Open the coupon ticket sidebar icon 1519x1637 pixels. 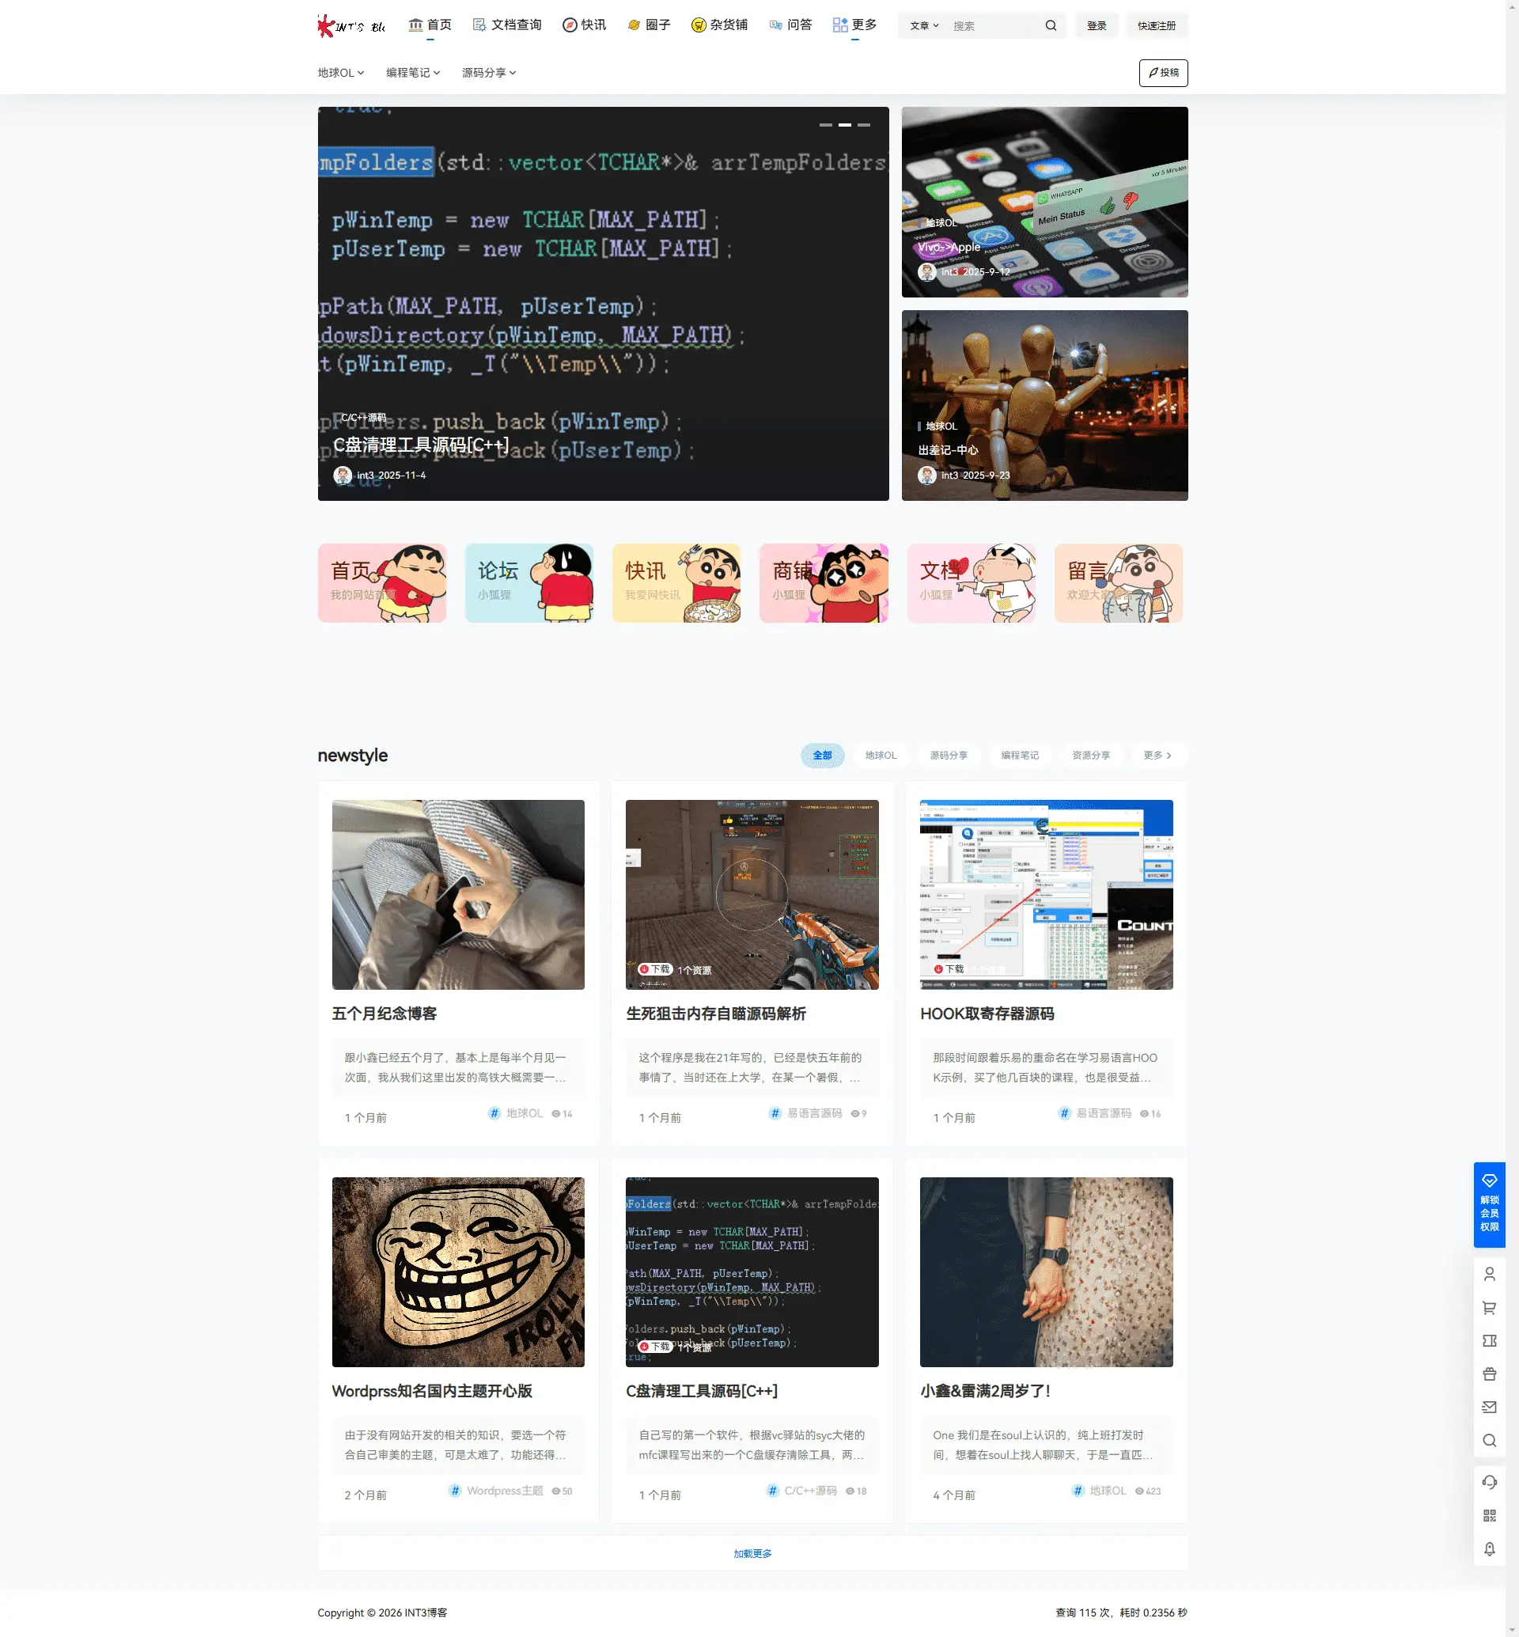pos(1489,1340)
